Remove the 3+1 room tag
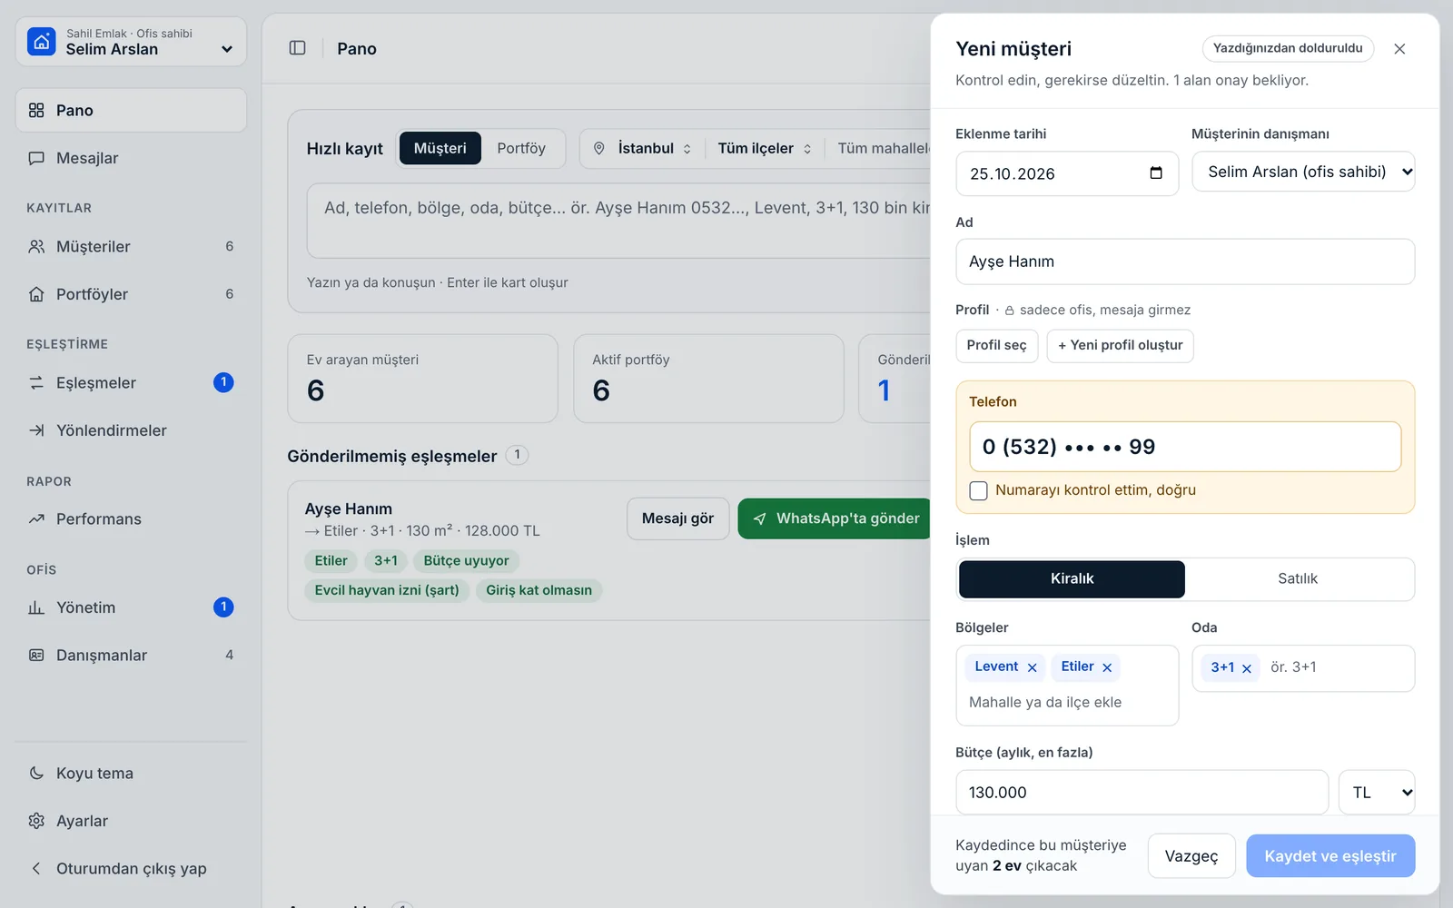 pos(1247,668)
